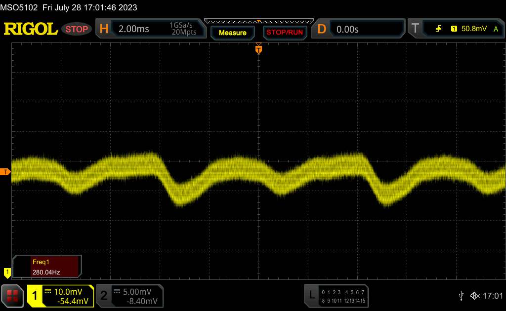Open trigger settings via the T icon
Viewport: 506px width, 311px height.
(415, 29)
